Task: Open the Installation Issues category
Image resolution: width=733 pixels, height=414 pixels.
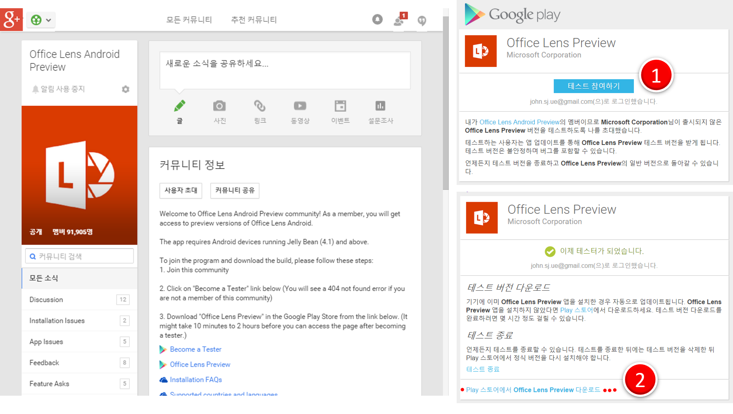Action: [x=57, y=321]
